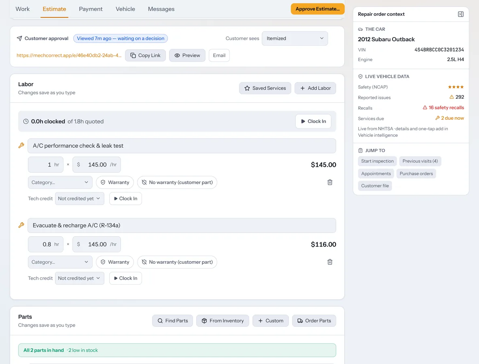Preview the customer estimate view
479x364 pixels.
coord(187,55)
